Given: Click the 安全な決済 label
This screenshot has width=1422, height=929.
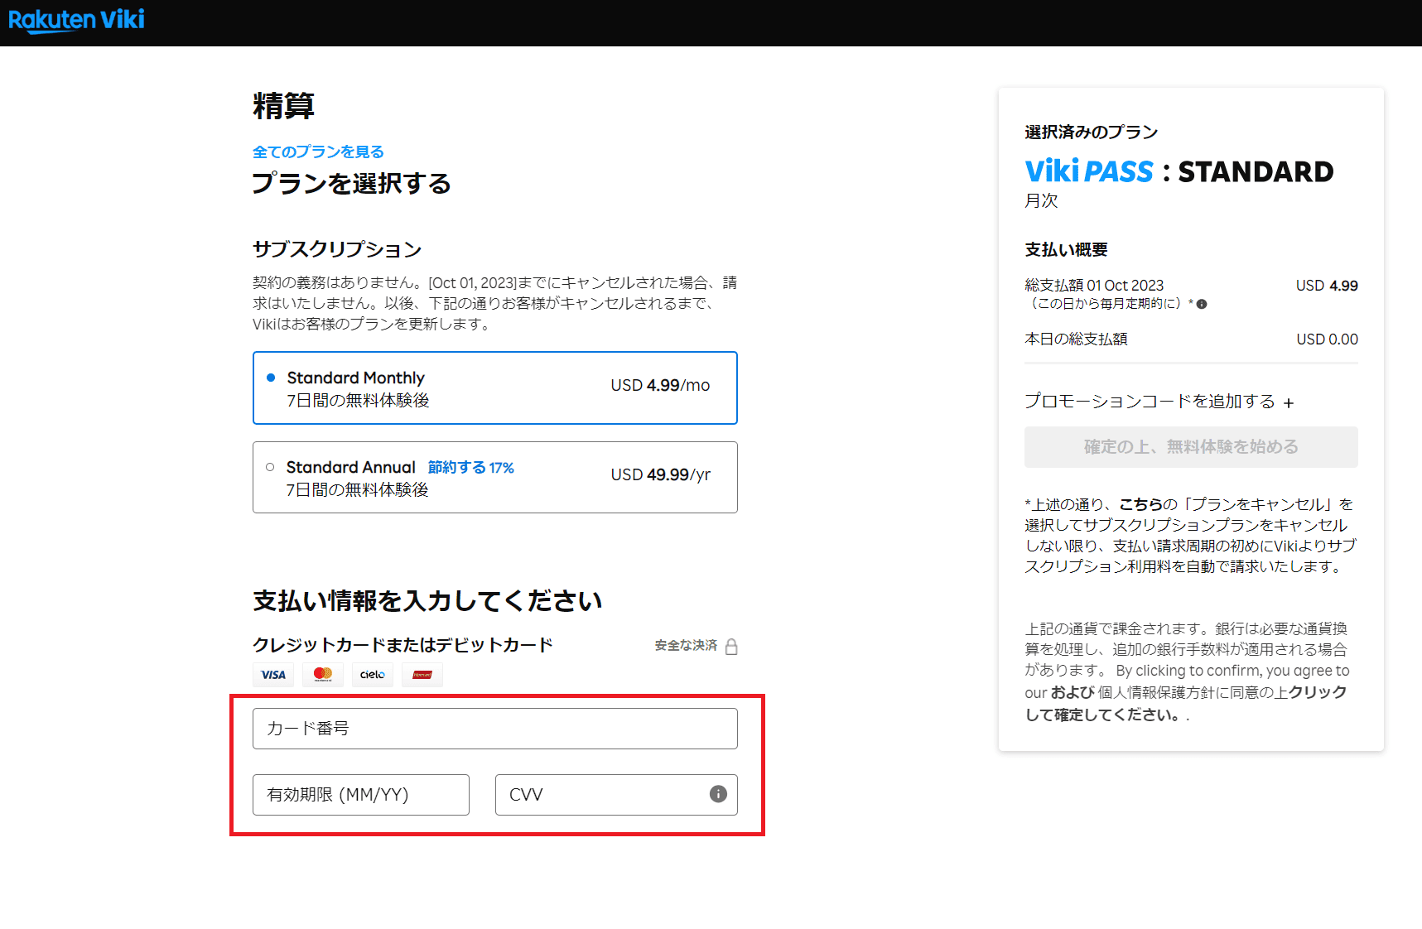Looking at the screenshot, I should coord(686,646).
